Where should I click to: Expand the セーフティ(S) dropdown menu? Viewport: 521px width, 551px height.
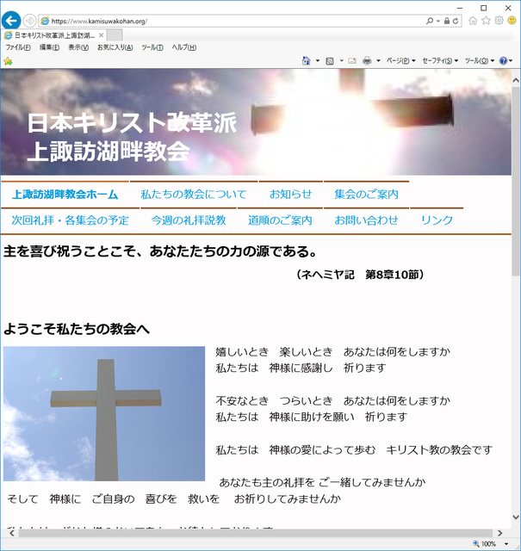[x=441, y=61]
